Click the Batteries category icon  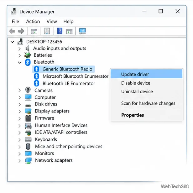(28, 55)
